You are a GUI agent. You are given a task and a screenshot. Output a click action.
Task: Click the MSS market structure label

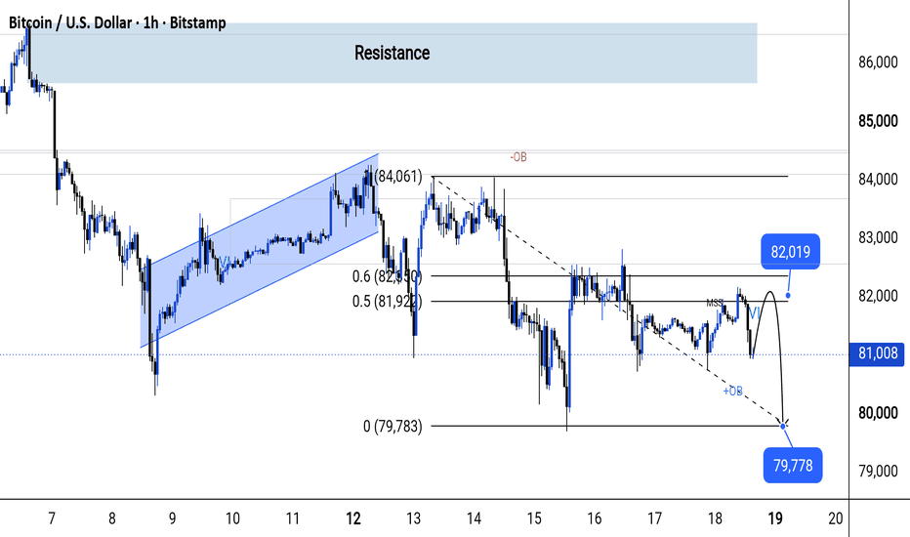click(x=715, y=303)
